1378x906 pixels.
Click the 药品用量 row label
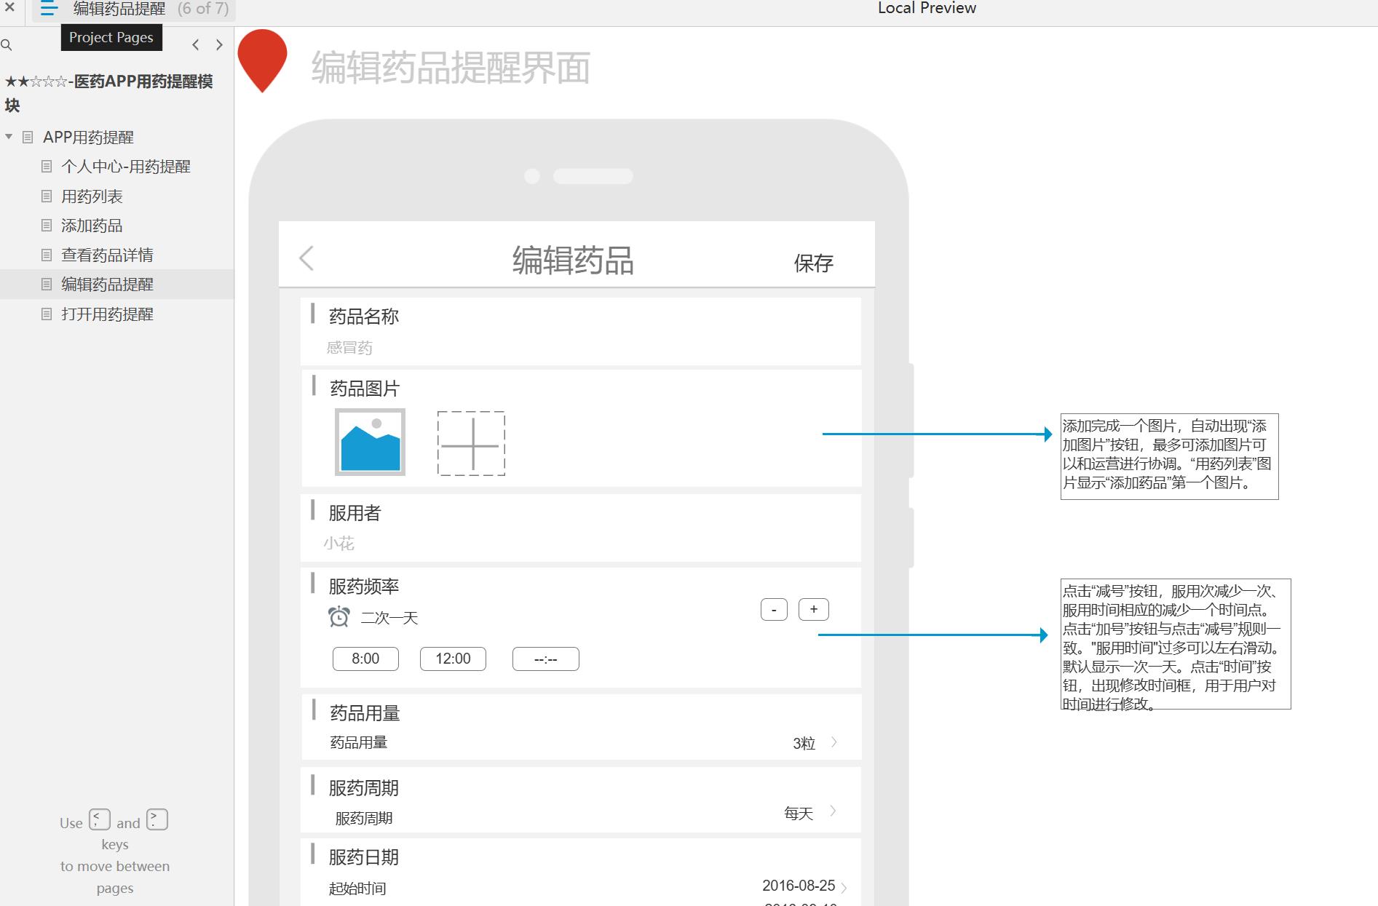click(359, 742)
